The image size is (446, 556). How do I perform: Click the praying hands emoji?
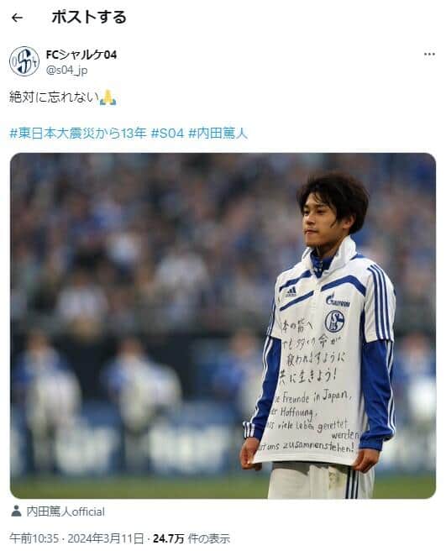[x=108, y=97]
